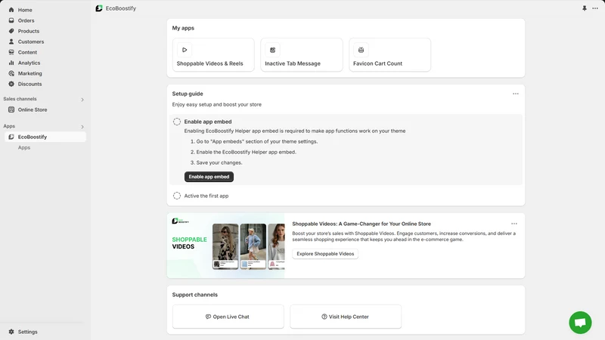Click Visit Help Center button
This screenshot has height=340, width=605.
pos(346,317)
